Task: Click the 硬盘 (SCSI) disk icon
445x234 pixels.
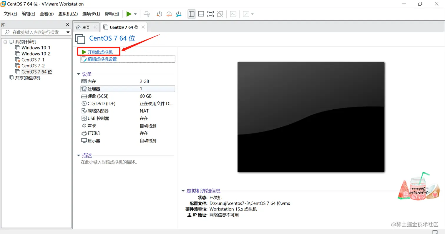Action: [x=84, y=96]
